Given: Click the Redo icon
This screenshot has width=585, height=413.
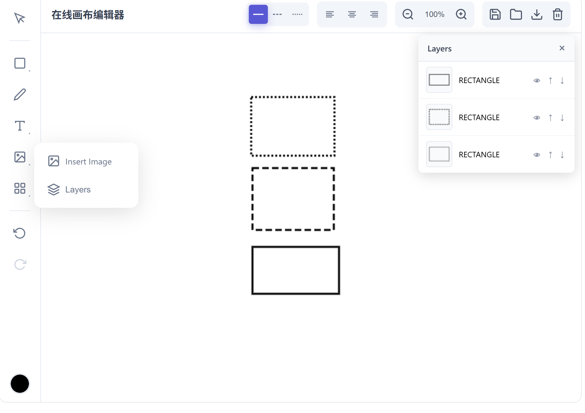Looking at the screenshot, I should 20,264.
